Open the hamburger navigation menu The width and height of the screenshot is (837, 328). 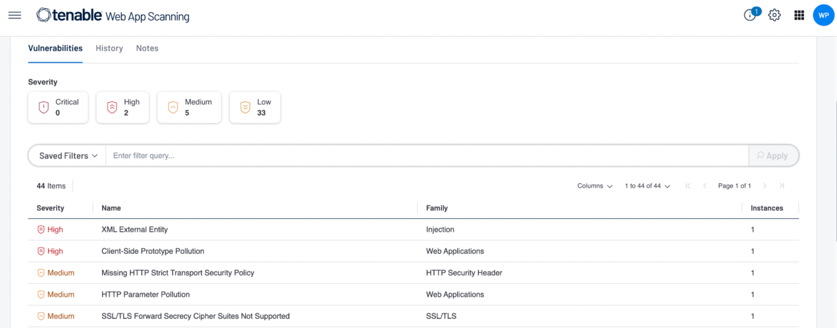(15, 15)
